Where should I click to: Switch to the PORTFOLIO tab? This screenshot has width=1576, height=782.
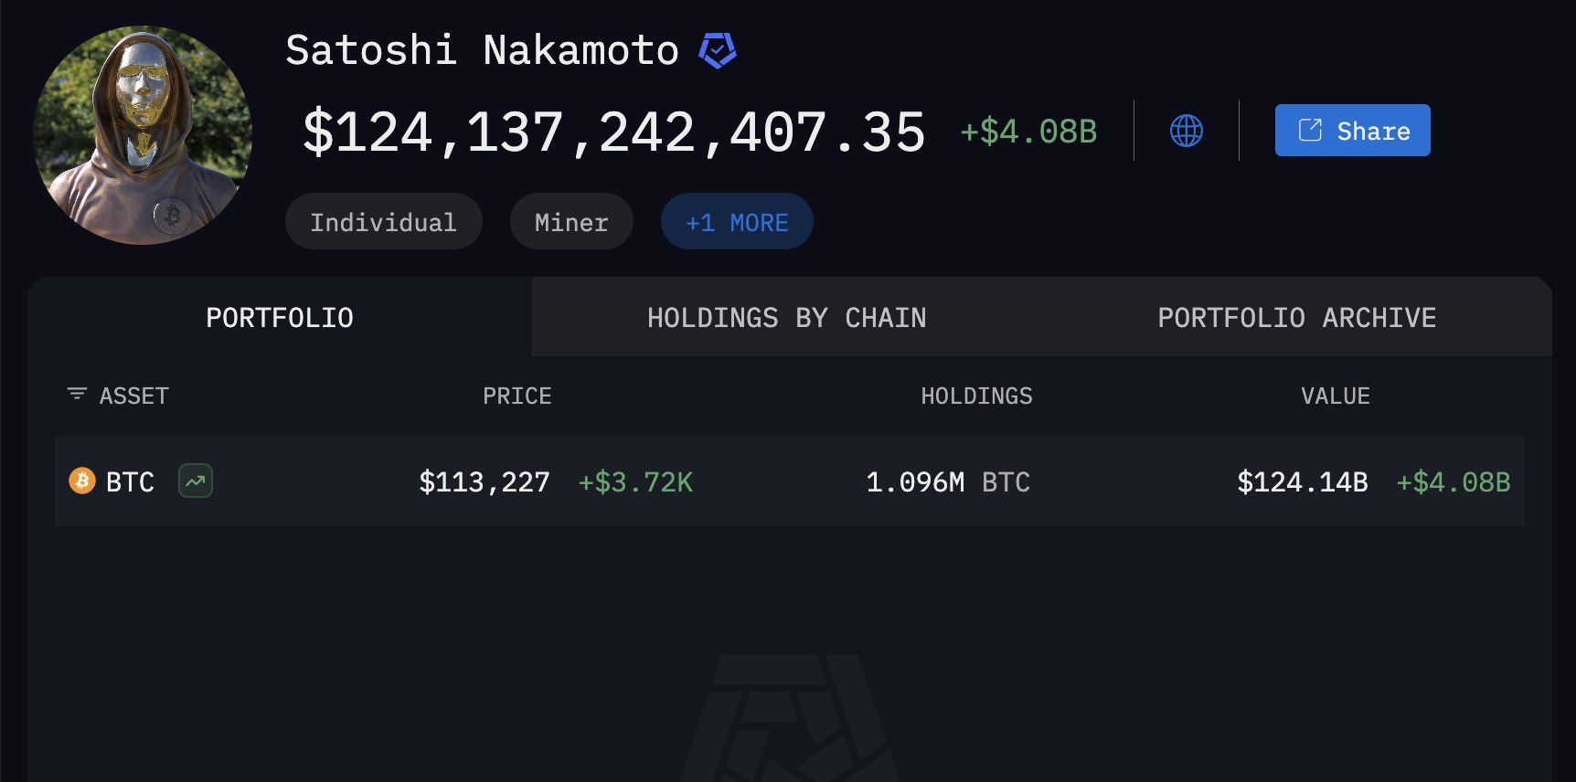(280, 318)
